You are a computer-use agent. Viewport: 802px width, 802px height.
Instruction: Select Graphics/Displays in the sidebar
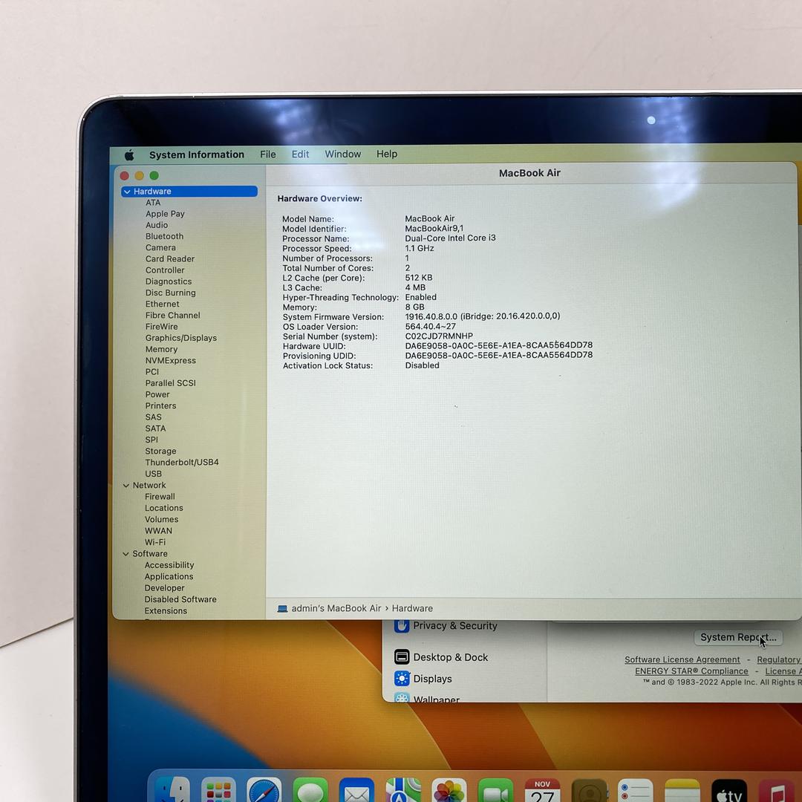(x=181, y=338)
